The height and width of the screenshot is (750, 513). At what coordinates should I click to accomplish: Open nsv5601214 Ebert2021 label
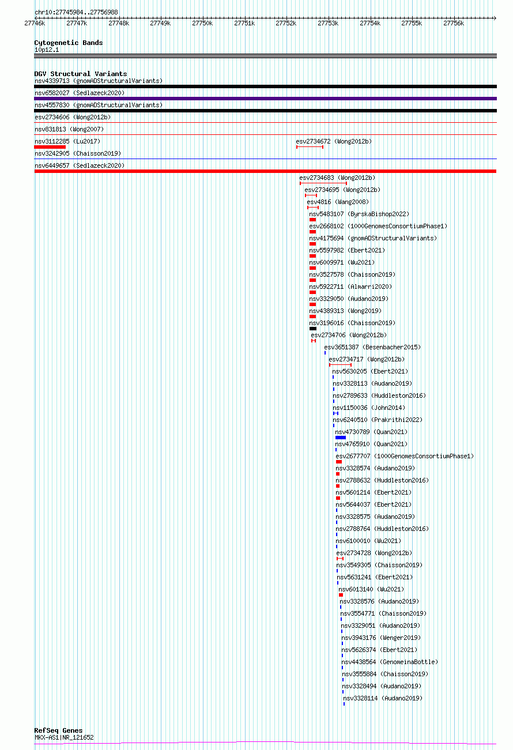(374, 492)
